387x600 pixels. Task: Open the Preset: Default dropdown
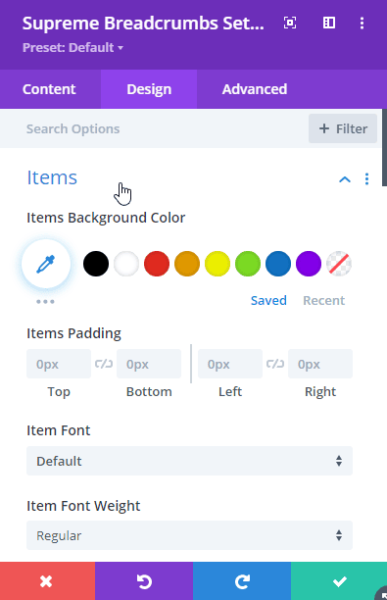coord(73,47)
